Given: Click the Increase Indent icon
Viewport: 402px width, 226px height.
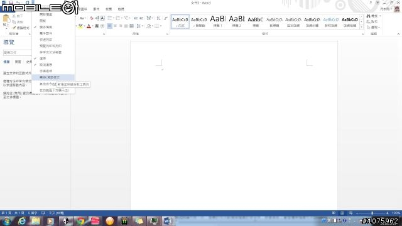Looking at the screenshot, I should click(141, 18).
